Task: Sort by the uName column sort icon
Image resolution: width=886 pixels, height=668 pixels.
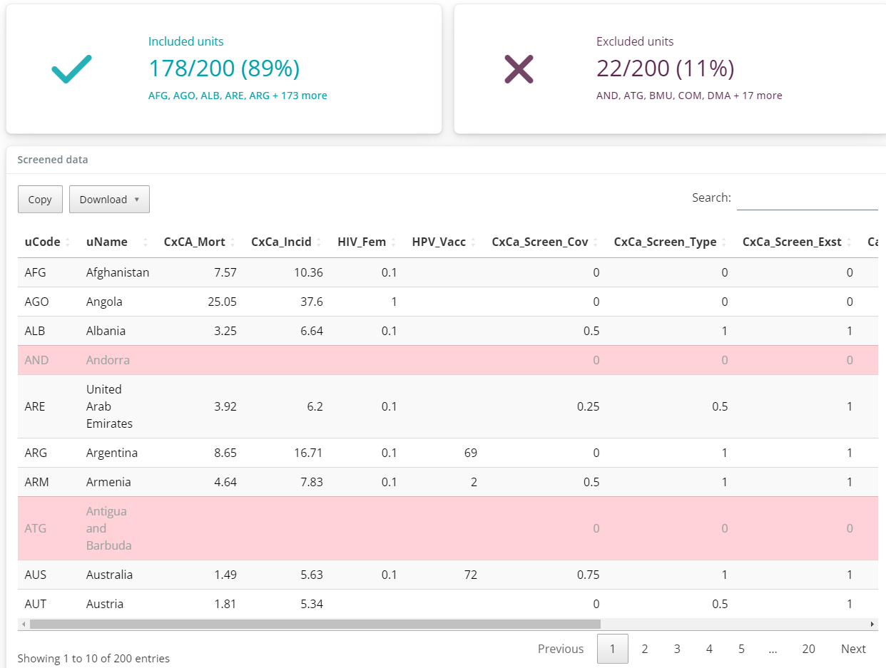Action: point(145,242)
